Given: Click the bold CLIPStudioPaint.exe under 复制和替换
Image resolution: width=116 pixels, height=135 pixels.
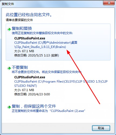Looking at the screenshot, I should pyautogui.click(x=30, y=38).
